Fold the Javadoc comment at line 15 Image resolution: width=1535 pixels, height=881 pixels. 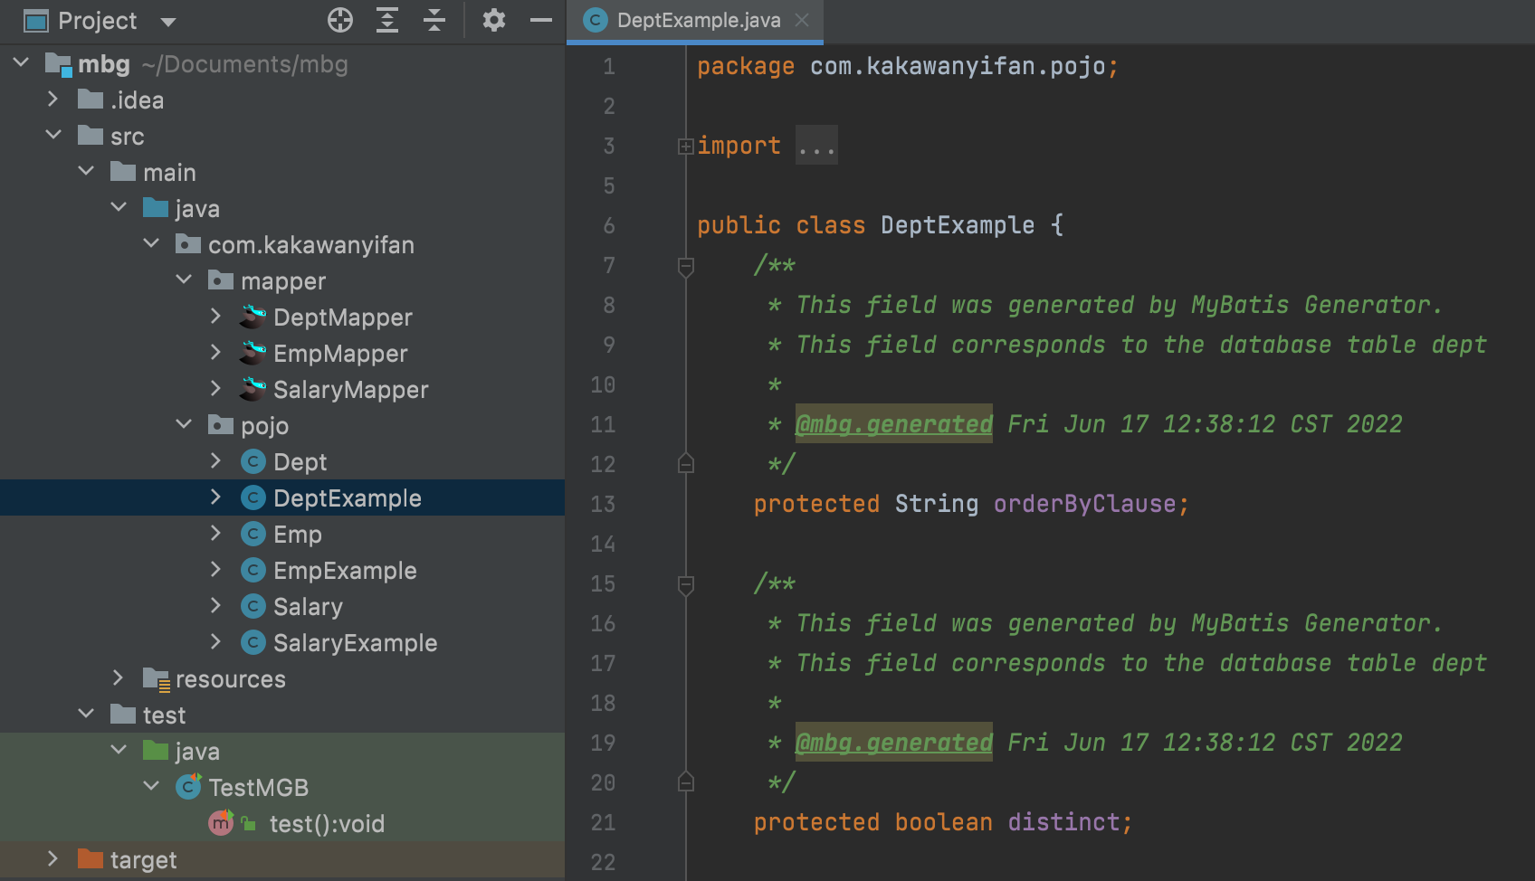pos(685,584)
